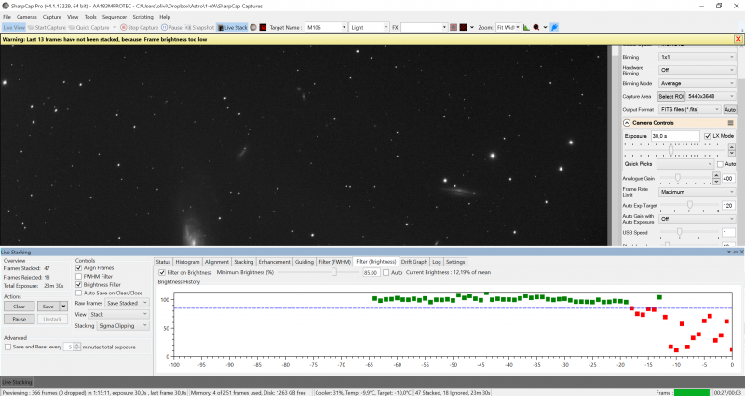
Task: Click the Exposure input field
Action: (x=675, y=136)
